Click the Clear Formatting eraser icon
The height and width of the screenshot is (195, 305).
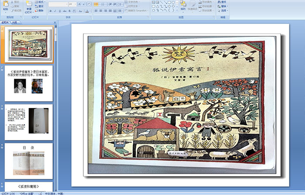tap(89, 4)
